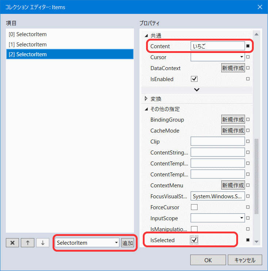This screenshot has width=268, height=271.
Task: Click the FocusVisualStyle value field
Action: click(x=218, y=196)
